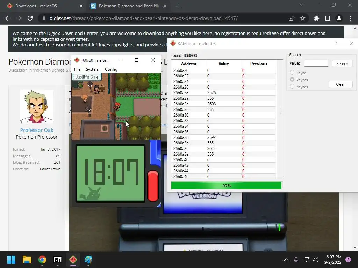
Task: Close the Downloads - melonDS tab
Action: pos(81,6)
